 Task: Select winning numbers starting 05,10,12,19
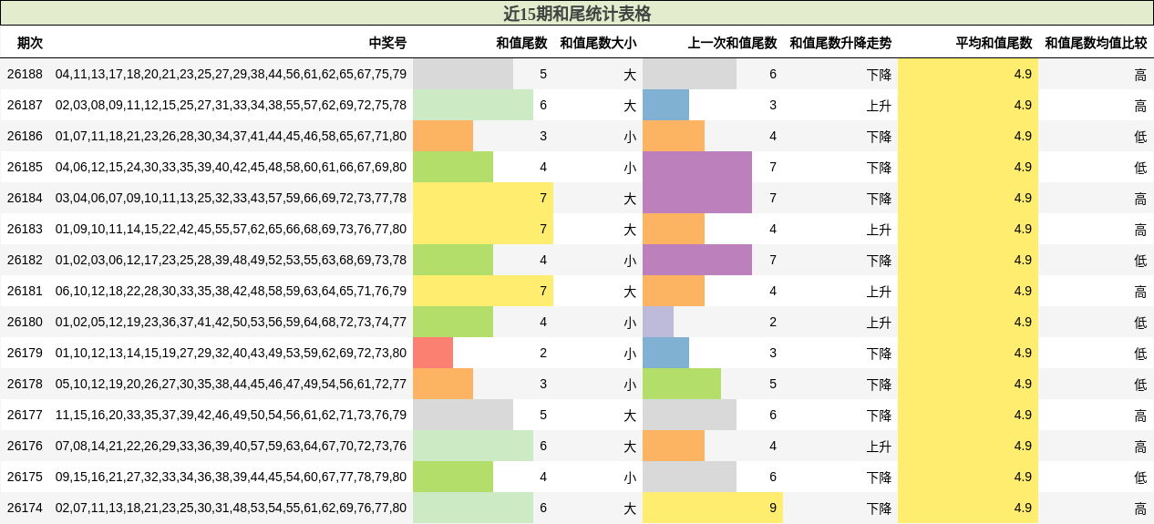[231, 384]
